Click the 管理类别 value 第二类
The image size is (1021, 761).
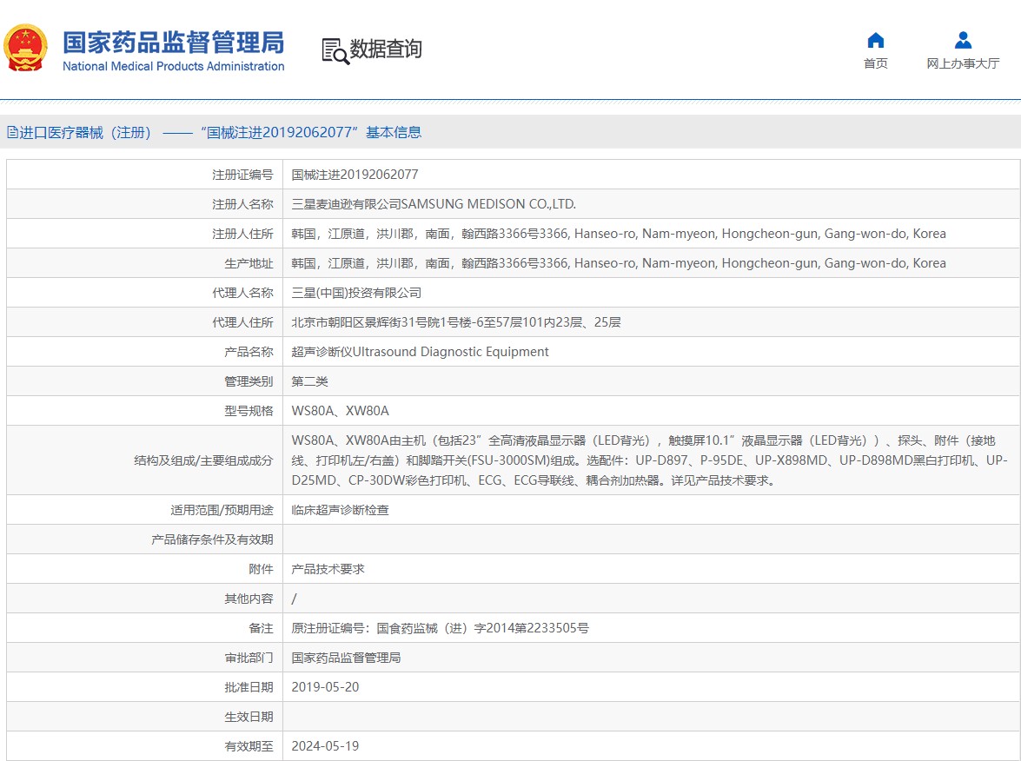click(309, 381)
